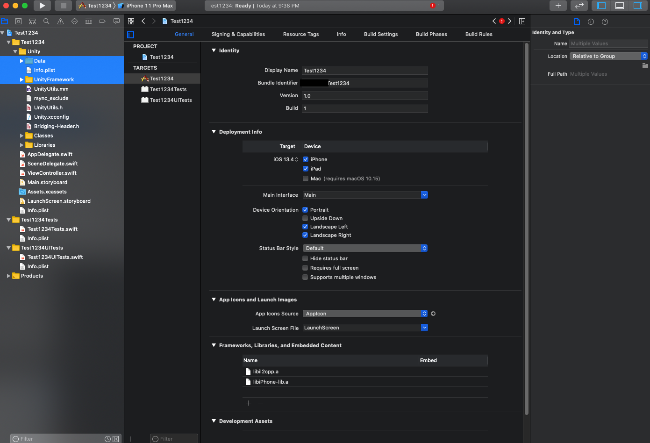Viewport: 650px width, 443px height.
Task: Open Location Relative to Group dropdown
Action: coord(609,56)
